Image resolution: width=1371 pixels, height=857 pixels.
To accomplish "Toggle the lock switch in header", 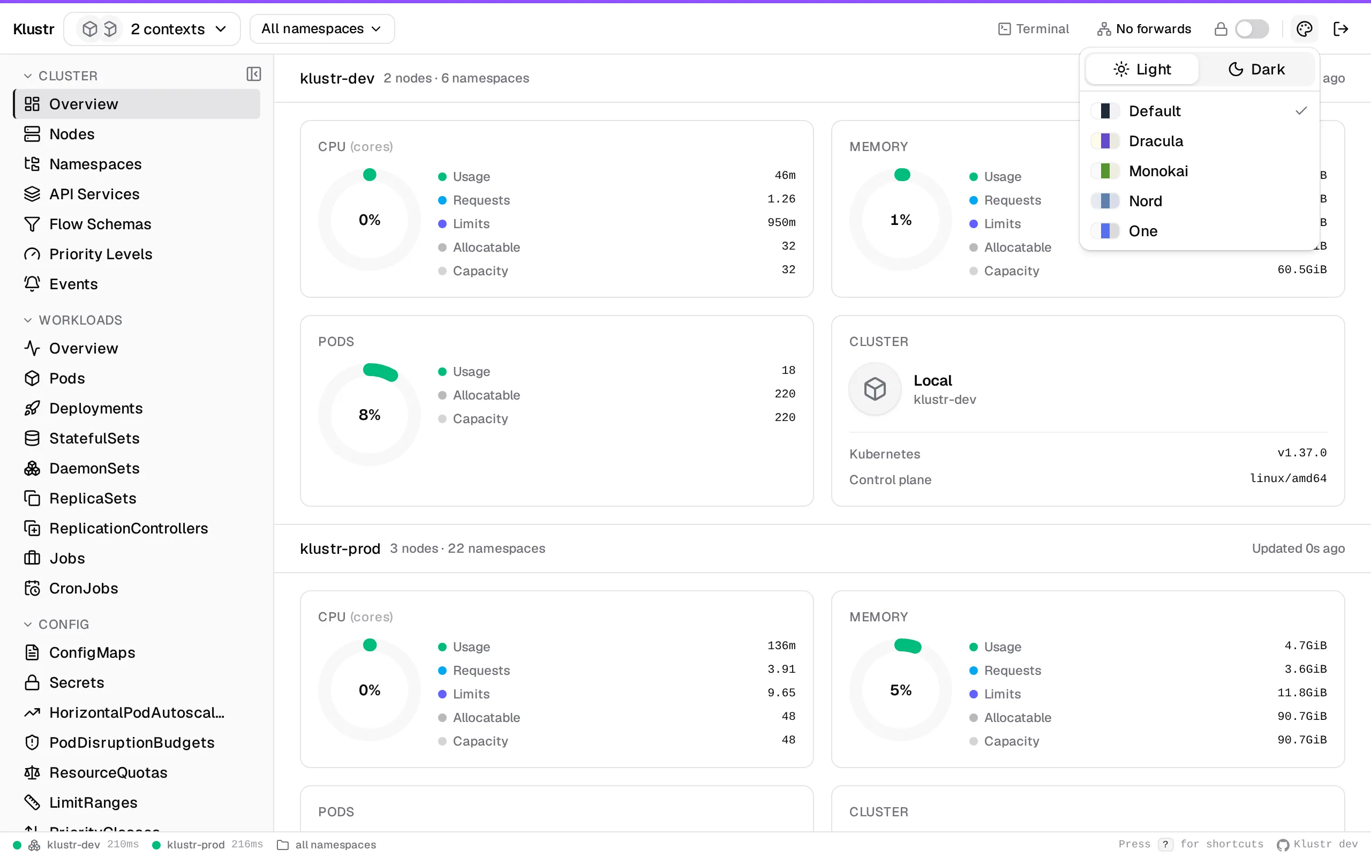I will [1252, 29].
